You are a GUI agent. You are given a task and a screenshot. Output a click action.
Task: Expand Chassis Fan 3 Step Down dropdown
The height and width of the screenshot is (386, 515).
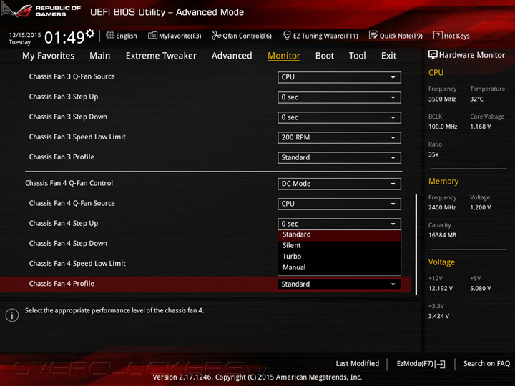(339, 117)
